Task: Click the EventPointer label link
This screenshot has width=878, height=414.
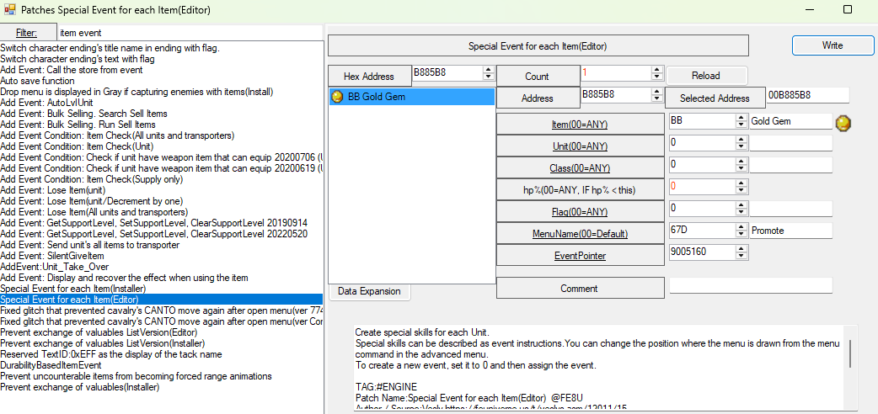Action: point(581,255)
